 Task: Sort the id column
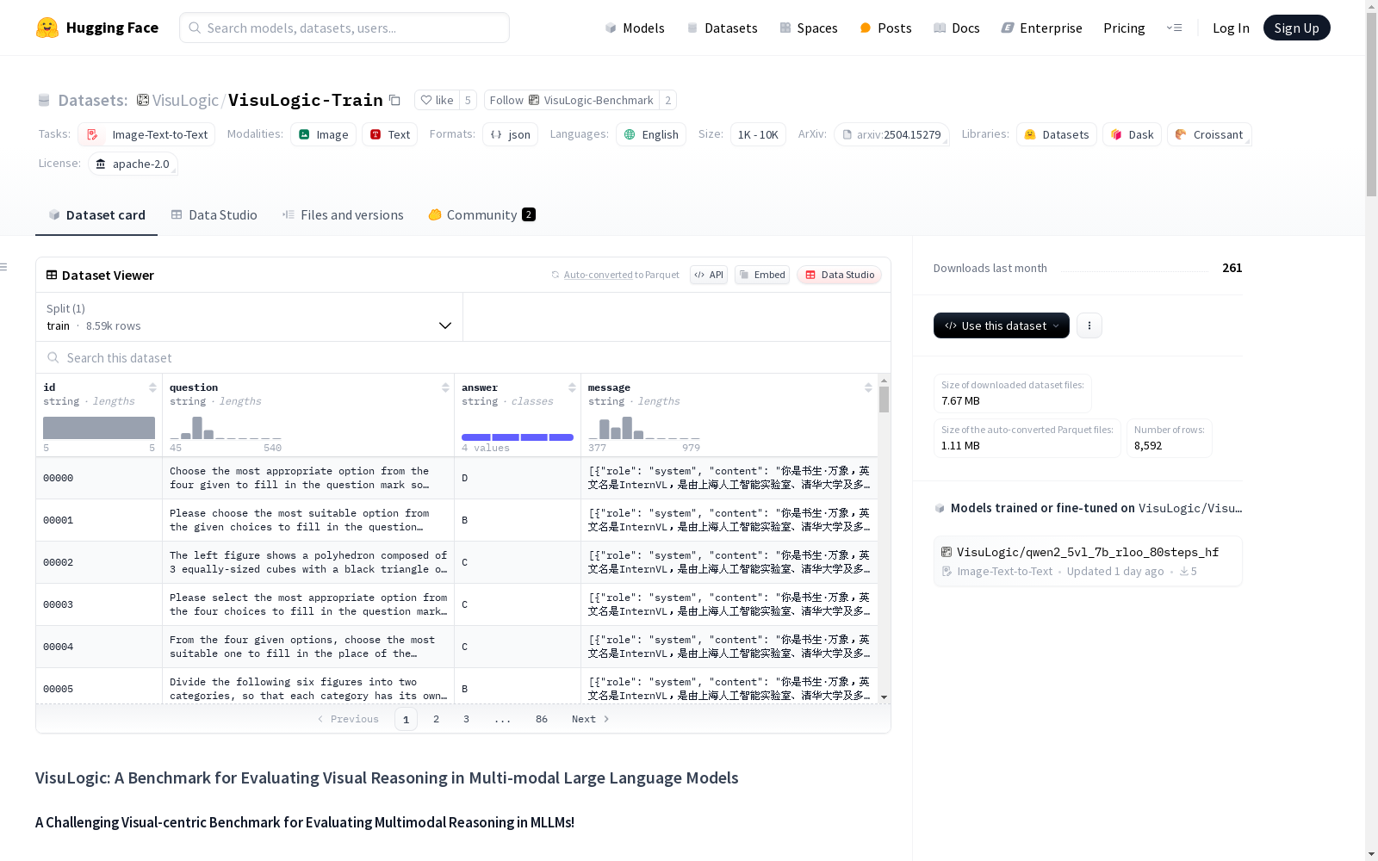tap(152, 387)
